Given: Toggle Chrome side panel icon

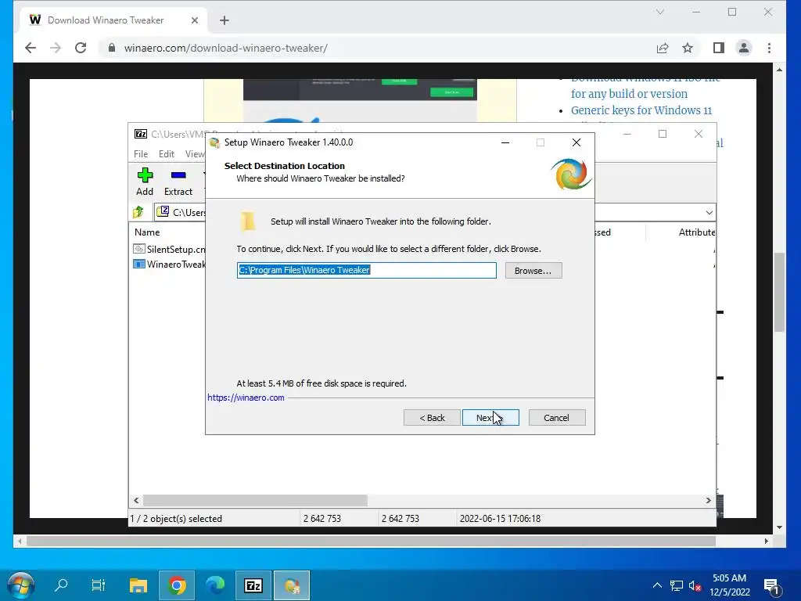Looking at the screenshot, I should point(719,48).
